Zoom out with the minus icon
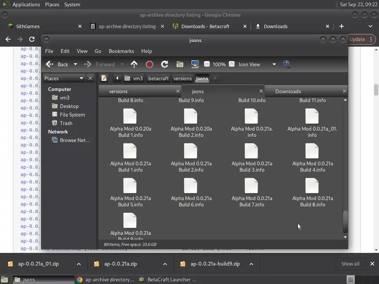The image size is (379, 284). pyautogui.click(x=207, y=64)
